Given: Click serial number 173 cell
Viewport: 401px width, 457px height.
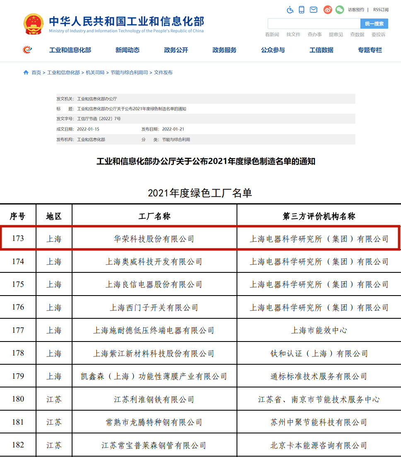Looking at the screenshot, I should tap(18, 238).
